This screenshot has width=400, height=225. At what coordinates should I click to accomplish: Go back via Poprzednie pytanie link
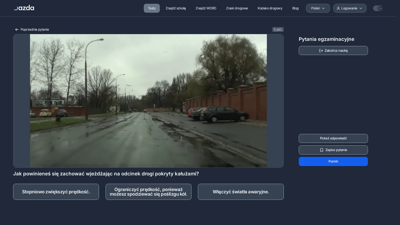point(32,30)
